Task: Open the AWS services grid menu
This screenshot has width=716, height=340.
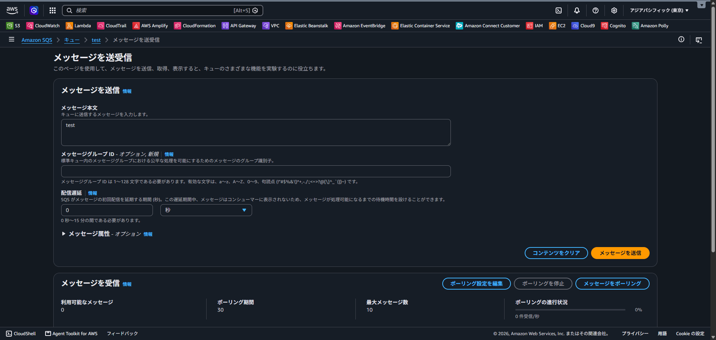Action: (x=53, y=10)
